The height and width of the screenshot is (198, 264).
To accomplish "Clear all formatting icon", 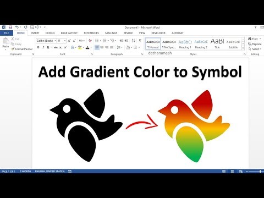I will click(90, 41).
